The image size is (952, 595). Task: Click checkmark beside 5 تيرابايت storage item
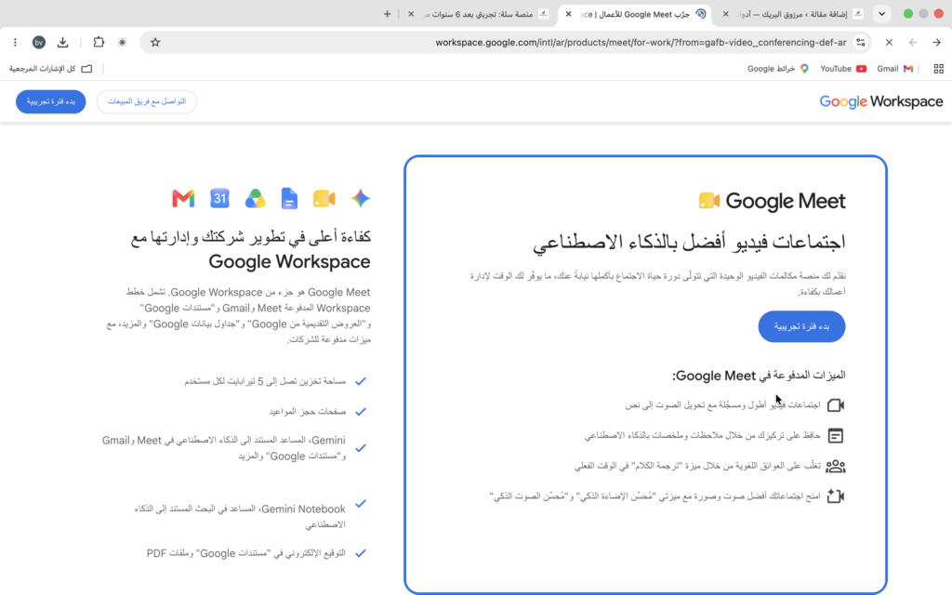[361, 381]
